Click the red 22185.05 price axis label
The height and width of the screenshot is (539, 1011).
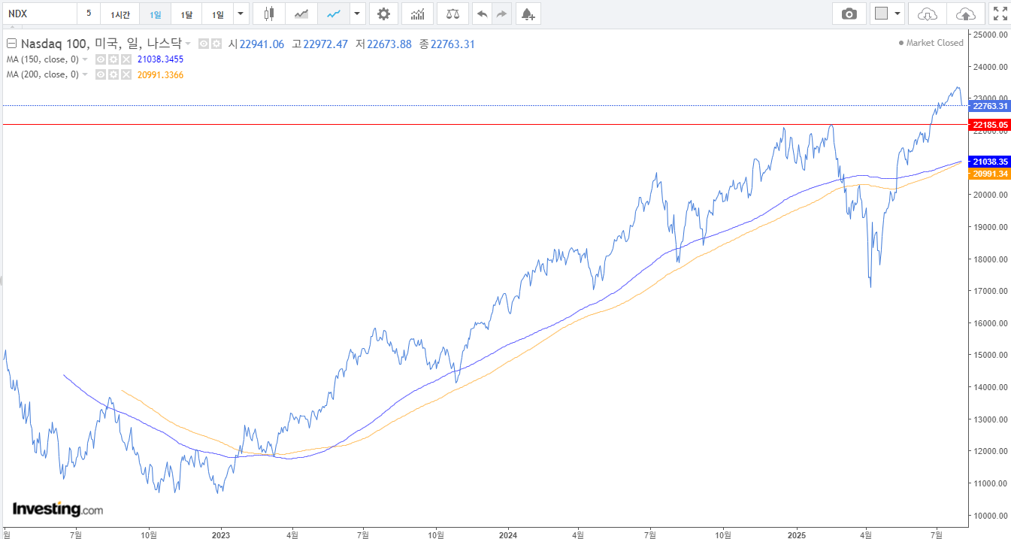[989, 125]
